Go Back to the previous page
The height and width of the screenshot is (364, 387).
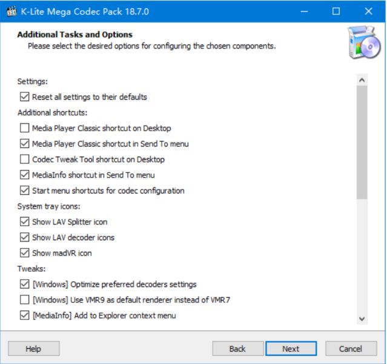coord(237,349)
